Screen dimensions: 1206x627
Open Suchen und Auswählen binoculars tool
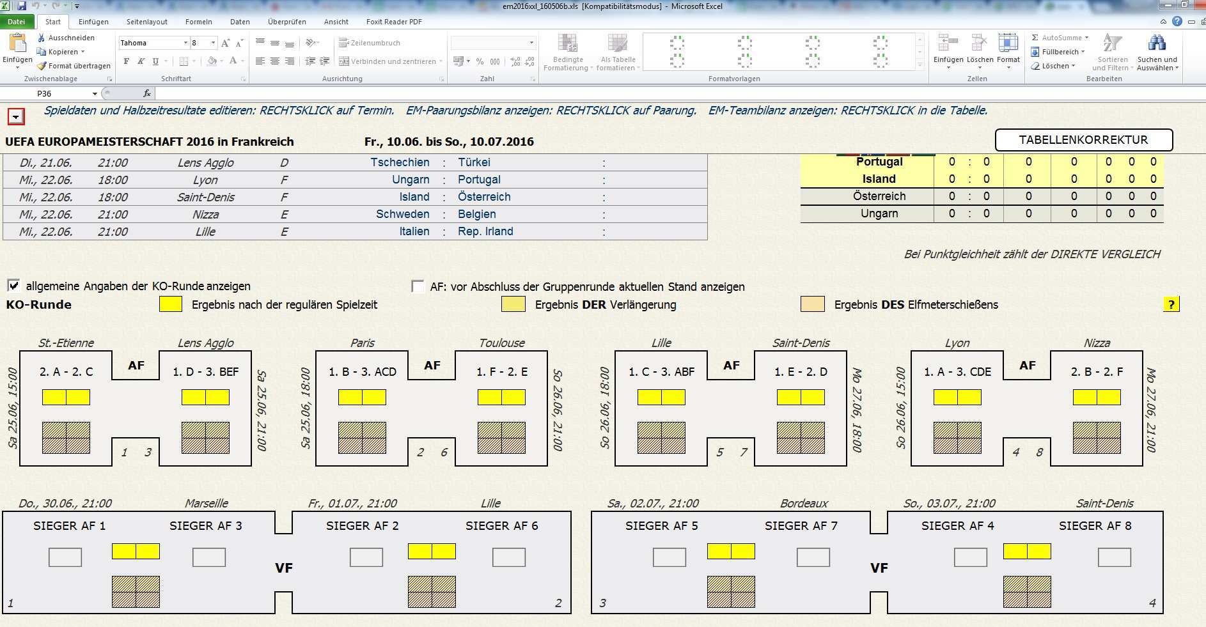[1157, 45]
